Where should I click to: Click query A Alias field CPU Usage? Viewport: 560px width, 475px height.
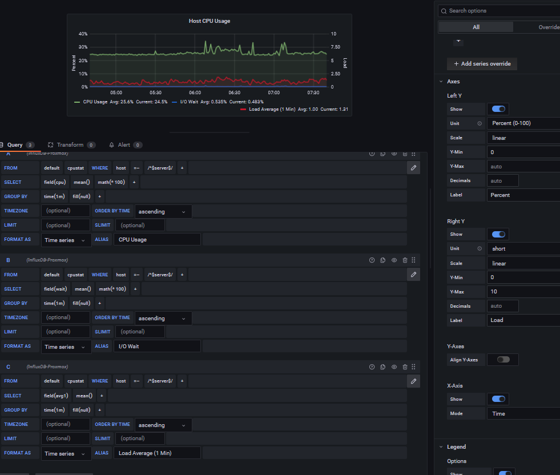pos(157,240)
